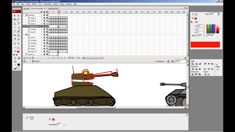Screen dimensions: 235x132
Task: Select the Eraser tool
Action: tap(18, 39)
